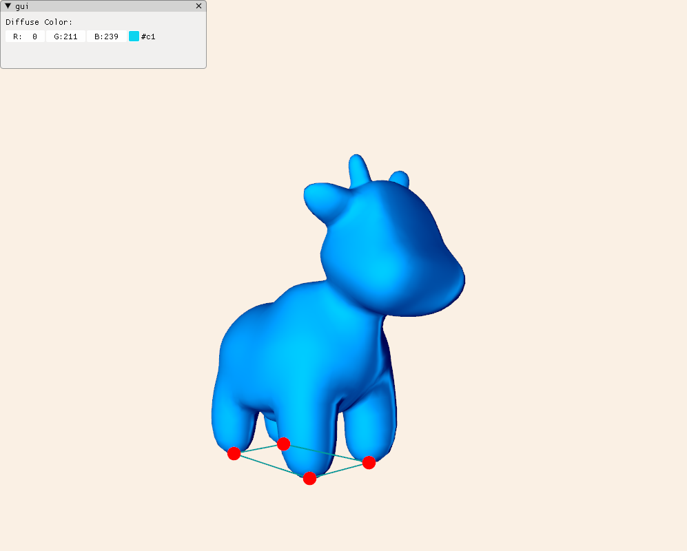The image size is (687, 551).
Task: Click the gui panel title bar text
Action: [x=22, y=6]
